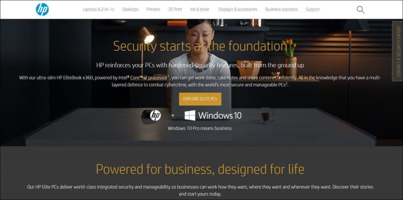The width and height of the screenshot is (403, 200).
Task: Open the Desktops menu
Action: (x=130, y=9)
